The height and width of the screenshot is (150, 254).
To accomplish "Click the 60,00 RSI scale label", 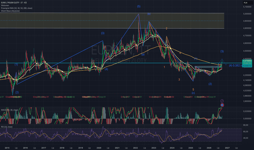I will coord(246,131).
